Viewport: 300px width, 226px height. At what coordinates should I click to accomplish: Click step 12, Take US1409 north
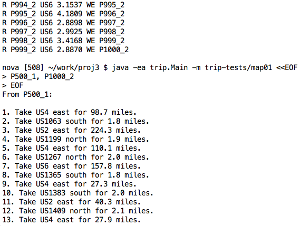click(78, 211)
